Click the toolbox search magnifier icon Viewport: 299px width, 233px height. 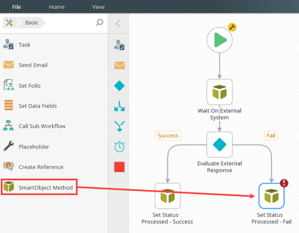pyautogui.click(x=99, y=23)
